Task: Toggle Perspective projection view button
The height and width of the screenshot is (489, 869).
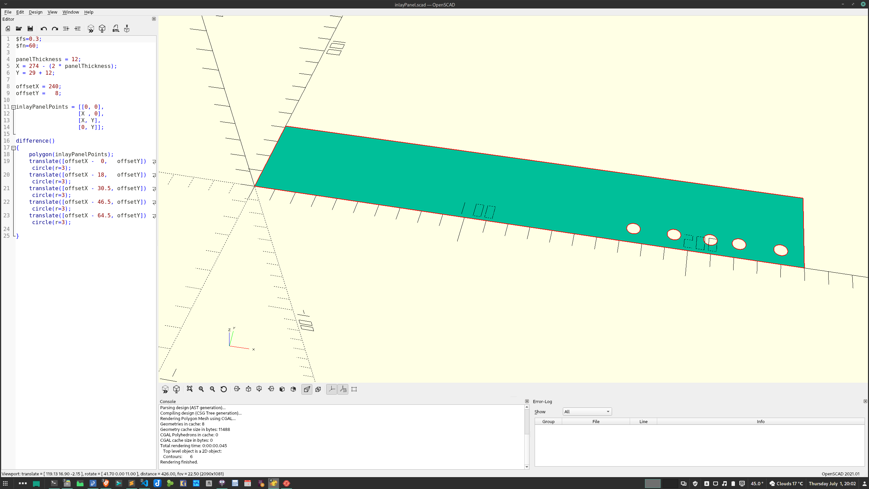Action: click(307, 389)
